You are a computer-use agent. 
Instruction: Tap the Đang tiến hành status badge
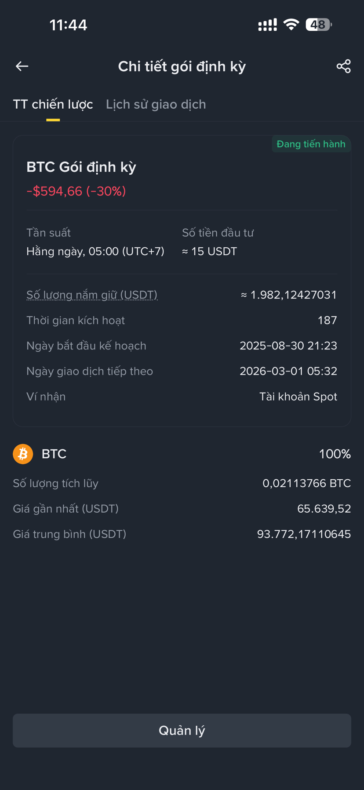click(311, 144)
